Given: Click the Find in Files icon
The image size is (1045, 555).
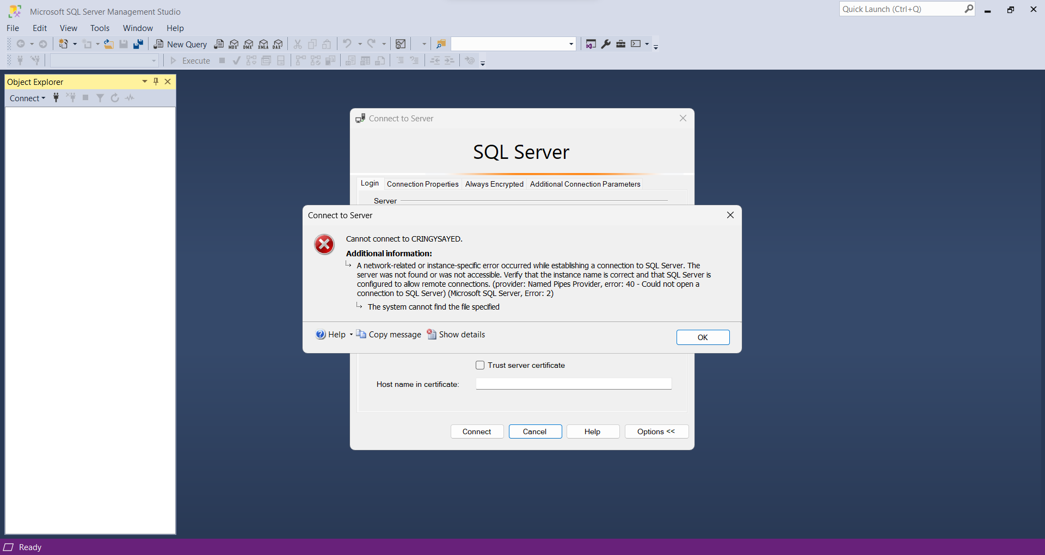Looking at the screenshot, I should click(x=441, y=44).
